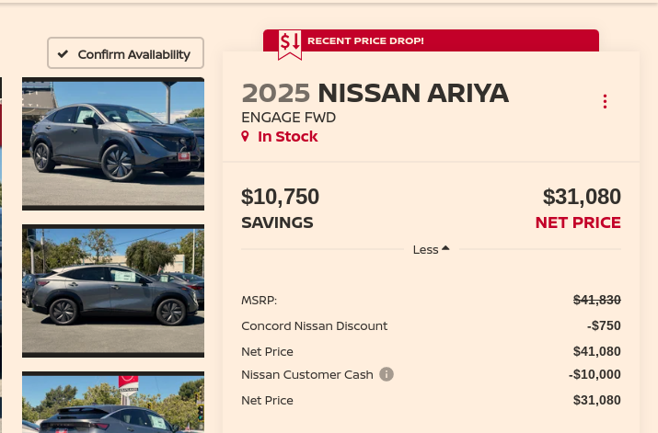This screenshot has width=658, height=433.
Task: Click the checkmark in Confirm Availability
Action: (x=63, y=53)
